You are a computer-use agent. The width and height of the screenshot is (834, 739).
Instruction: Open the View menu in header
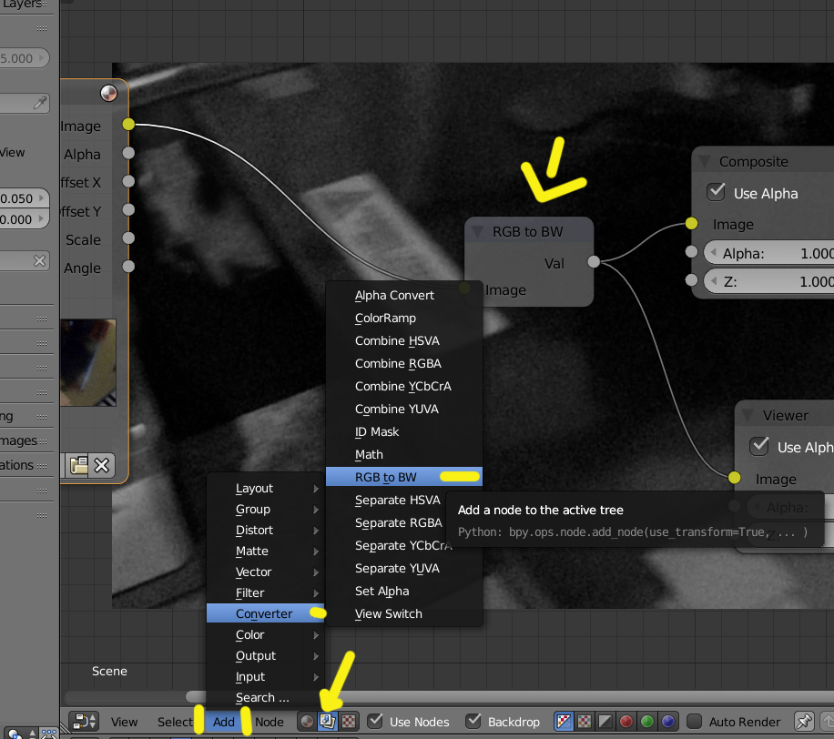click(x=124, y=722)
